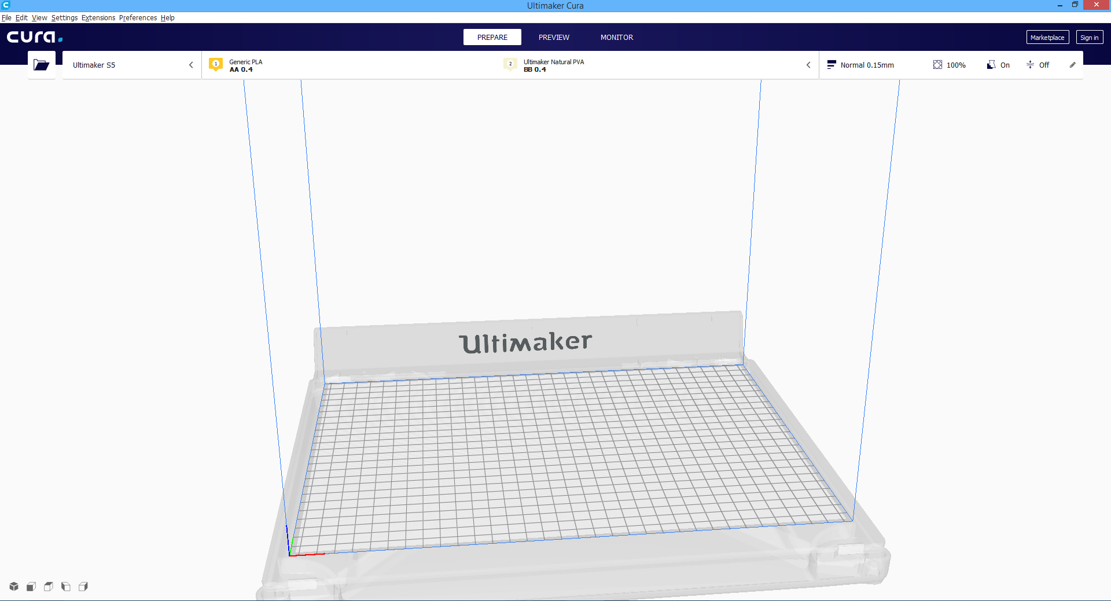1111x601 pixels.
Task: Switch to right side view
Action: click(x=83, y=587)
